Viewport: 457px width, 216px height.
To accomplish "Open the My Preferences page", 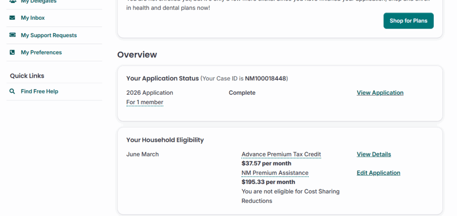I will pyautogui.click(x=41, y=52).
